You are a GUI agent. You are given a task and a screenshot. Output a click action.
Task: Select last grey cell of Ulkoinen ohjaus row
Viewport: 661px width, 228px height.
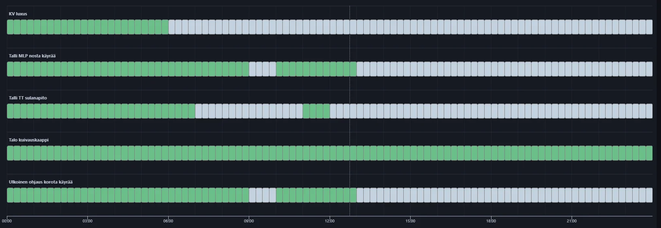[x=649, y=195]
